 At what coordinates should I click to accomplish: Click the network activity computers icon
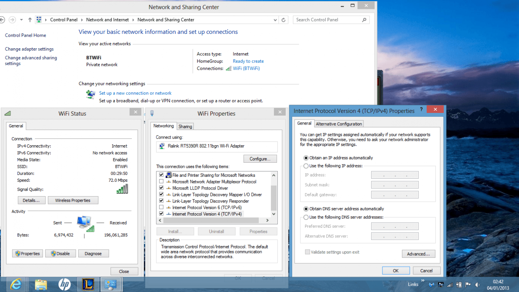[85, 224]
